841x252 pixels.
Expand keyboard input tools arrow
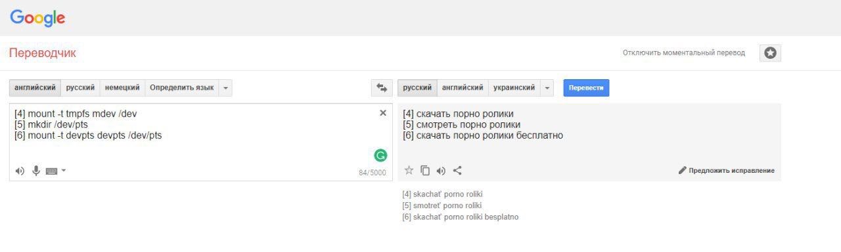pyautogui.click(x=64, y=171)
